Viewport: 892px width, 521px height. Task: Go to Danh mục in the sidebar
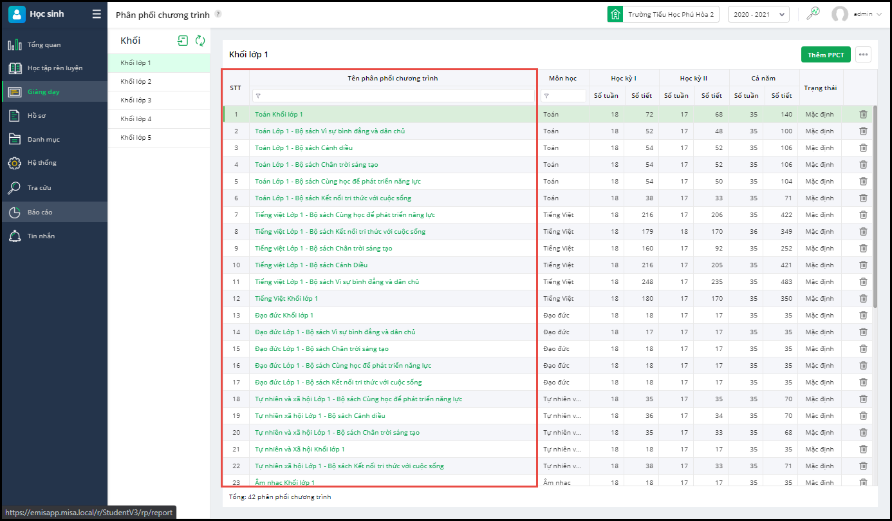pyautogui.click(x=43, y=139)
